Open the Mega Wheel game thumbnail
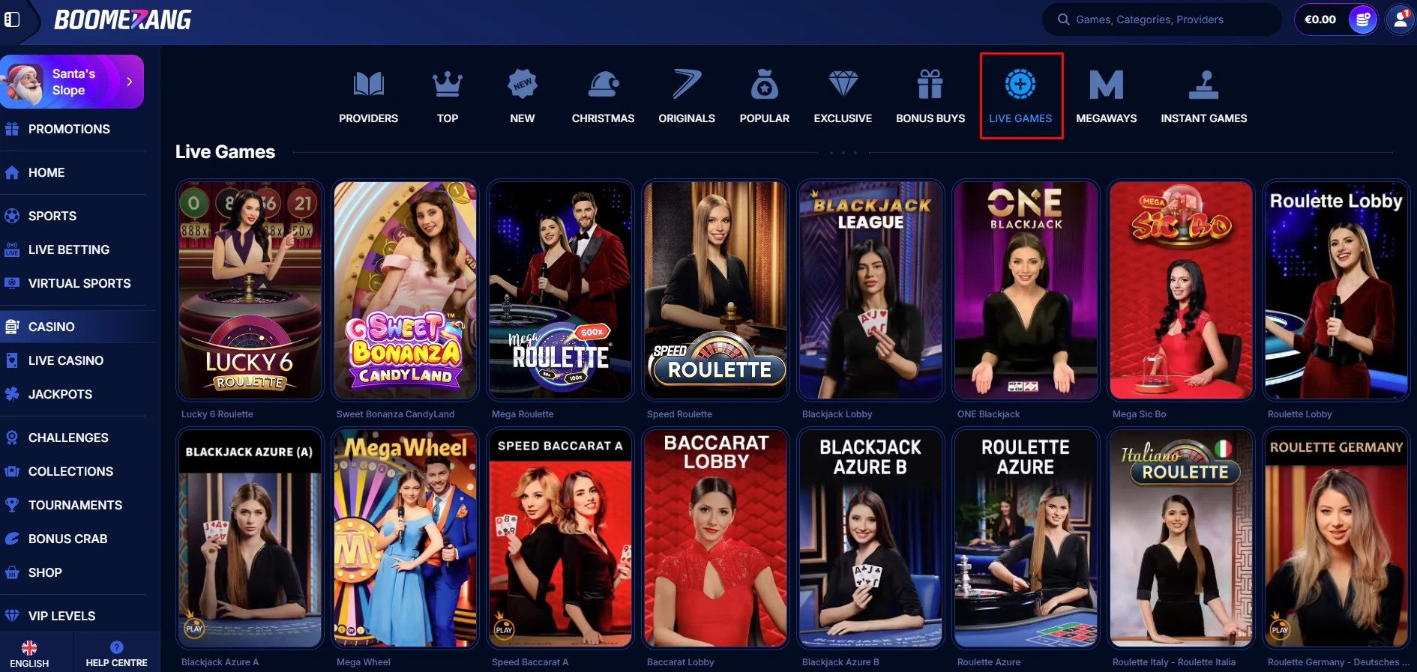Image resolution: width=1417 pixels, height=672 pixels. coord(405,538)
